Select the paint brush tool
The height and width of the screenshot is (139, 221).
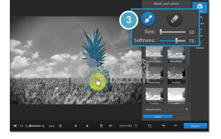[x=148, y=19]
